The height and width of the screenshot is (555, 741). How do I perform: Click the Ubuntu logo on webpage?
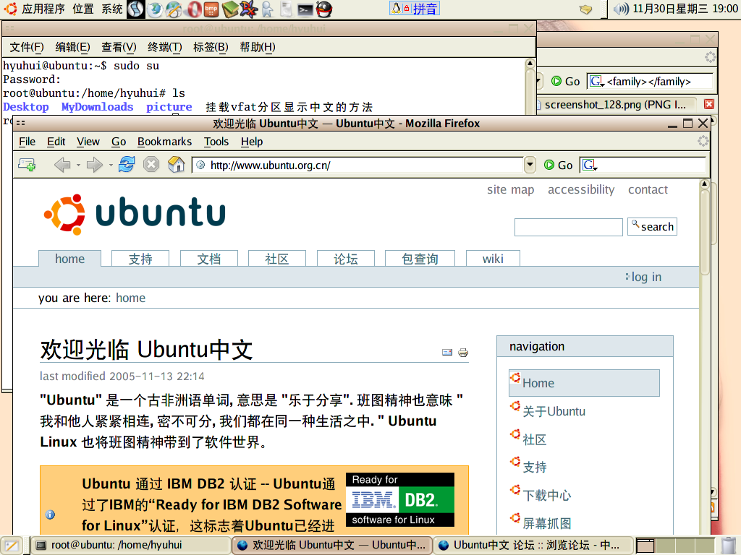[x=135, y=213]
